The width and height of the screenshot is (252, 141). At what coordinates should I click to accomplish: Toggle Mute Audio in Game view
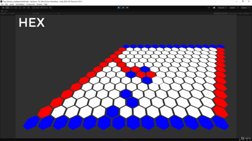pyautogui.click(x=233, y=13)
